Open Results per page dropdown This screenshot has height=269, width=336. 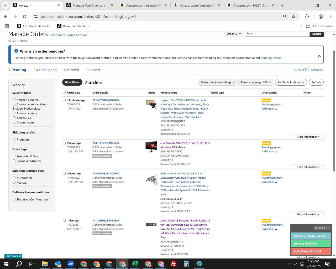pyautogui.click(x=256, y=82)
